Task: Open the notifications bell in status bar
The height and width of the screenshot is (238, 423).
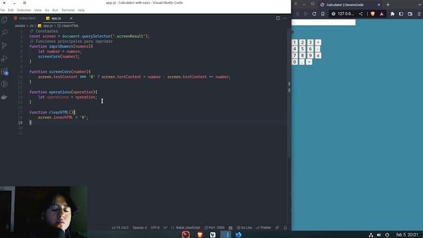Action: pyautogui.click(x=285, y=227)
